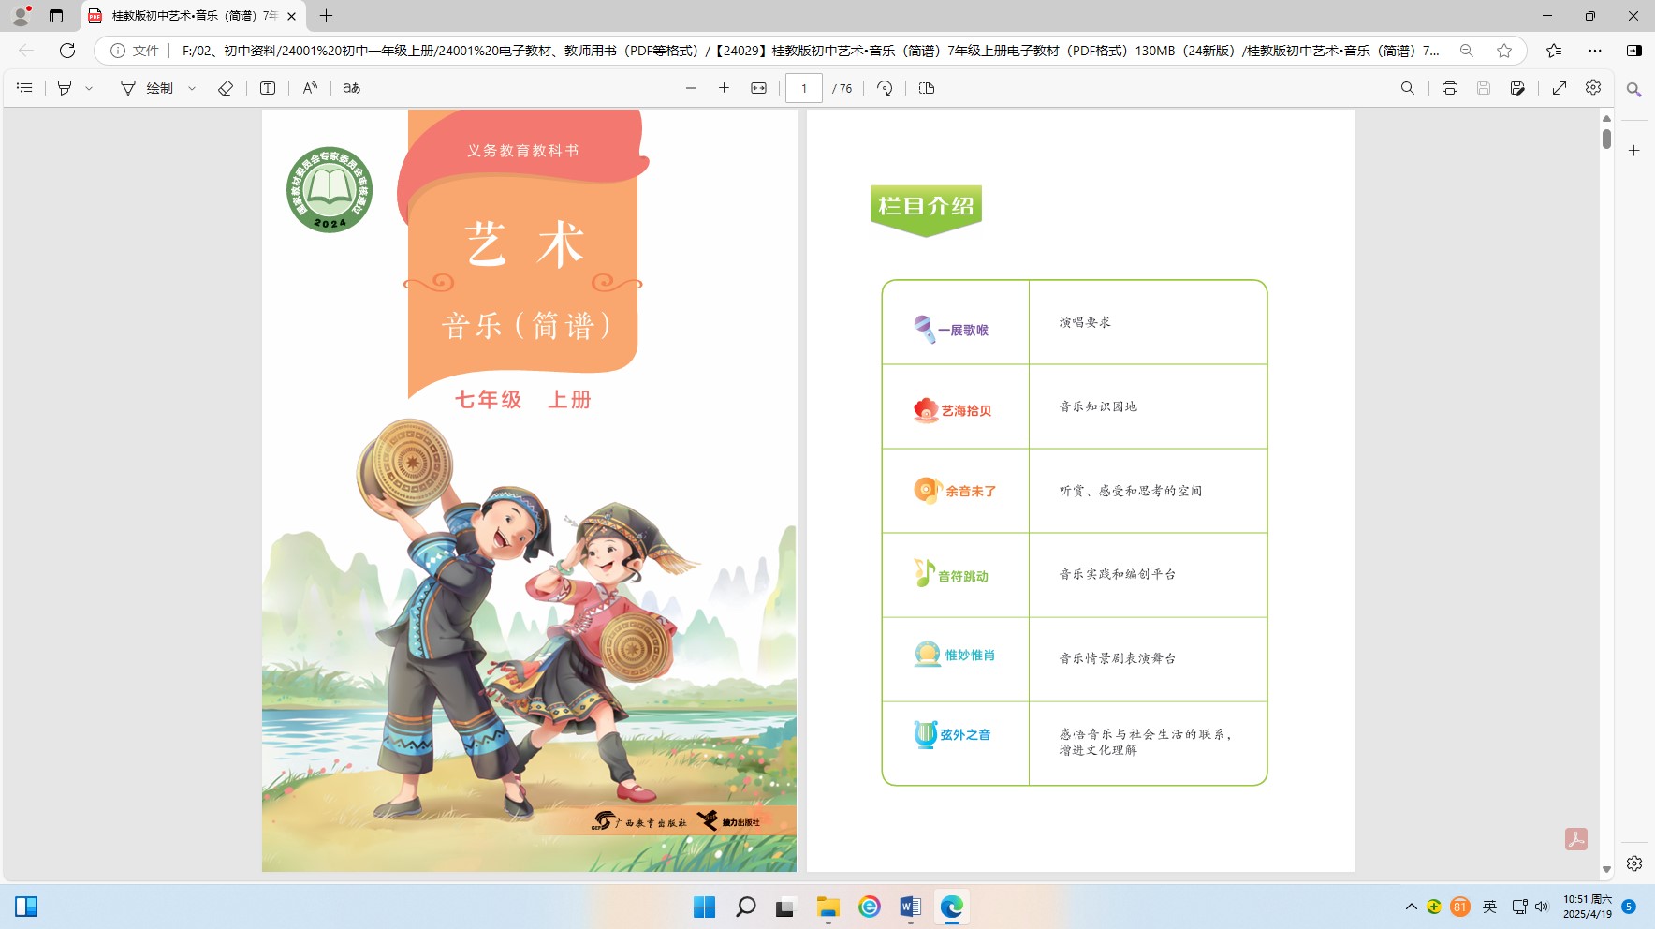Open find in PDF search
The height and width of the screenshot is (929, 1655).
point(1407,88)
